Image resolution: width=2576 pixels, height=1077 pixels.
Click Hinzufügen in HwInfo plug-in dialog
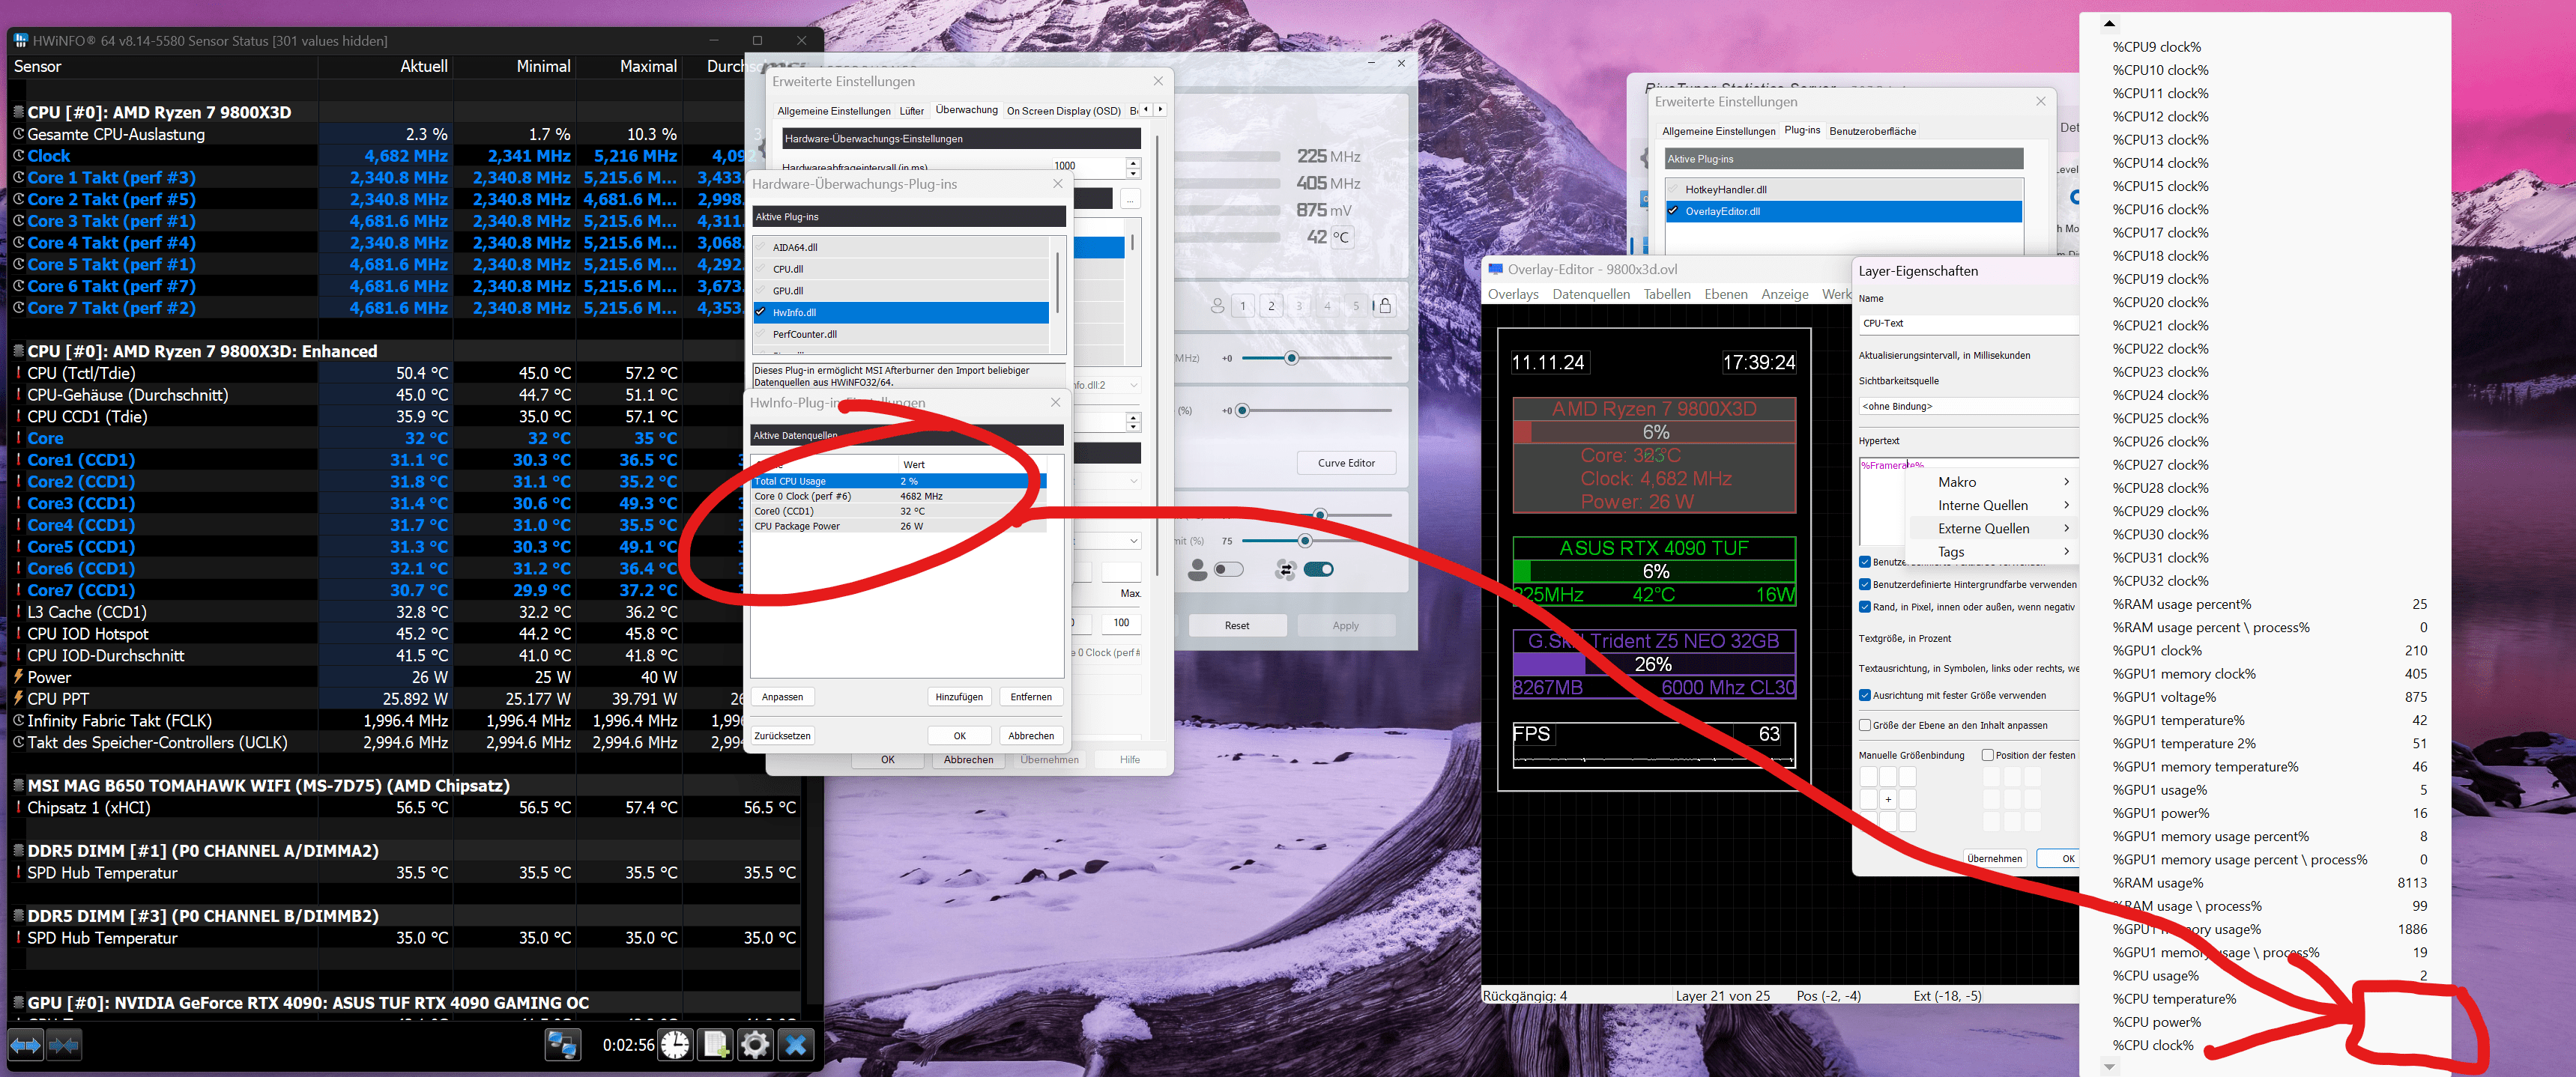click(959, 697)
